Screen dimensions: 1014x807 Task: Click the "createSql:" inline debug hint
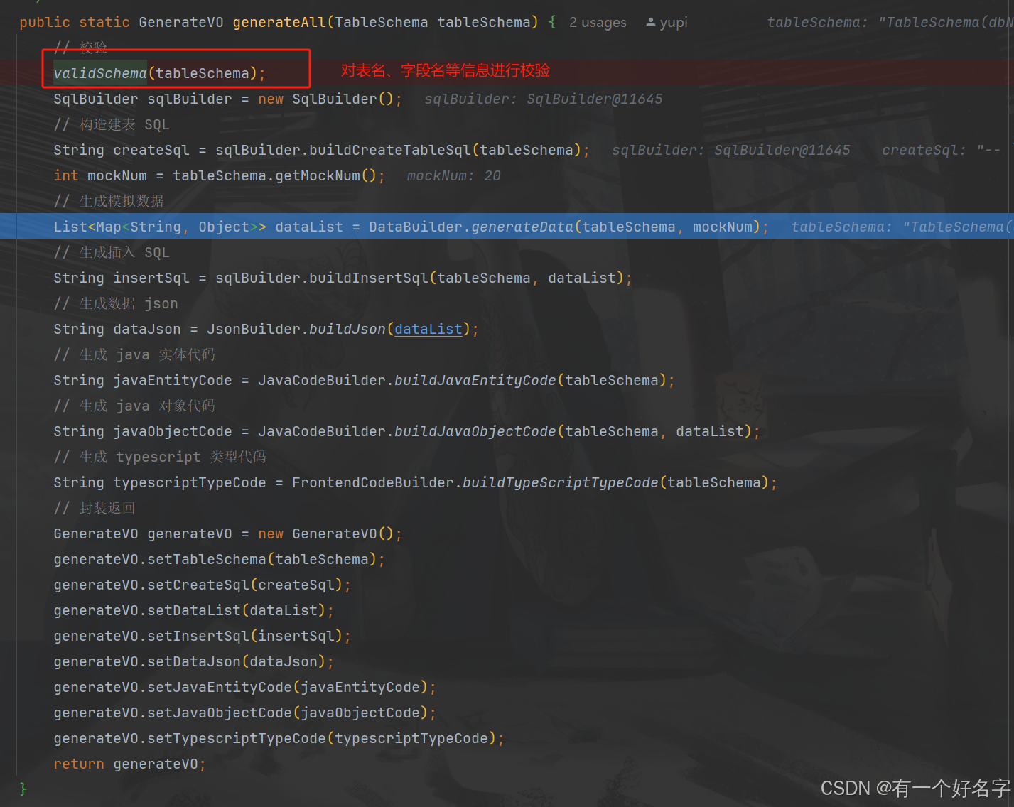tap(924, 150)
